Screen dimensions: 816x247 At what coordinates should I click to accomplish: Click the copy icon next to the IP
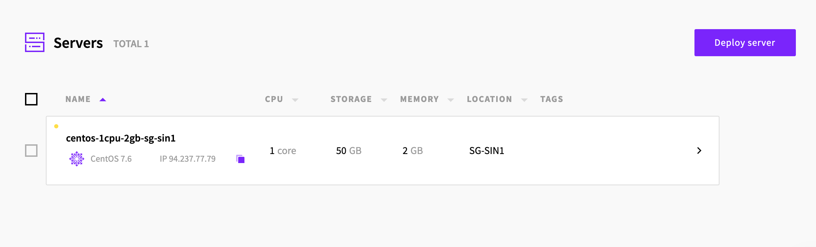(x=240, y=159)
